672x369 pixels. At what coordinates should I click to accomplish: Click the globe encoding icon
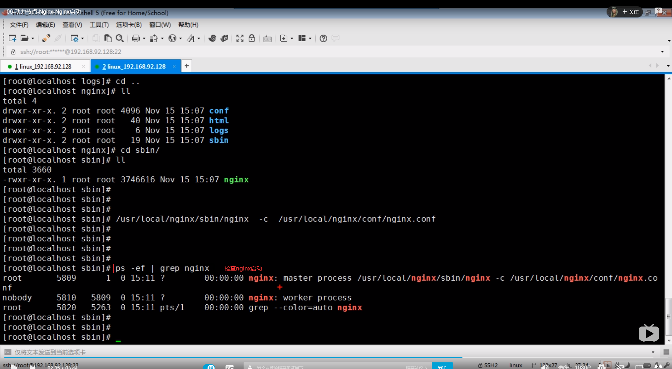[172, 38]
